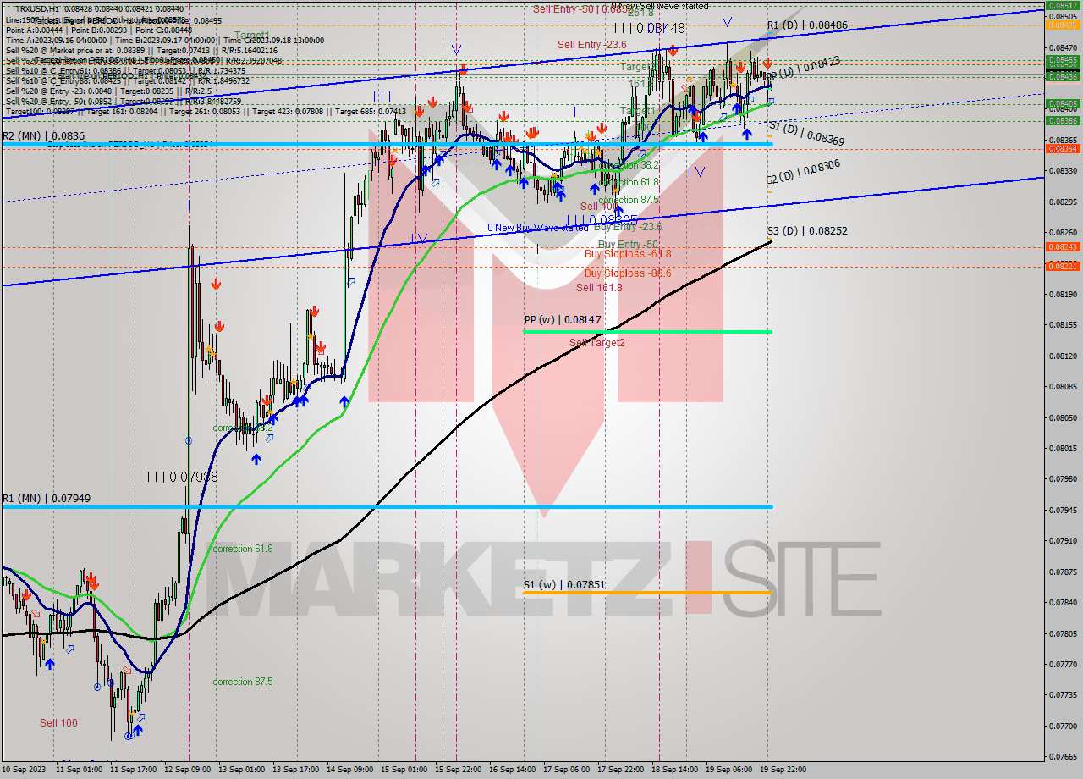This screenshot has height=779, width=1083.
Task: Click the 0.08295 price axis value
Action: pyautogui.click(x=1063, y=202)
